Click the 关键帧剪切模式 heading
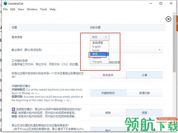 pos(21,86)
